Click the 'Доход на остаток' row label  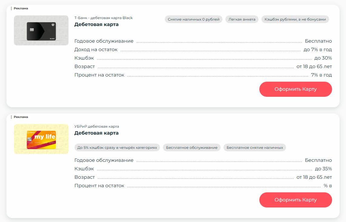click(96, 49)
